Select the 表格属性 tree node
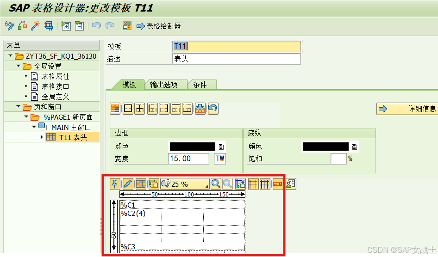438x257 pixels. [x=55, y=76]
